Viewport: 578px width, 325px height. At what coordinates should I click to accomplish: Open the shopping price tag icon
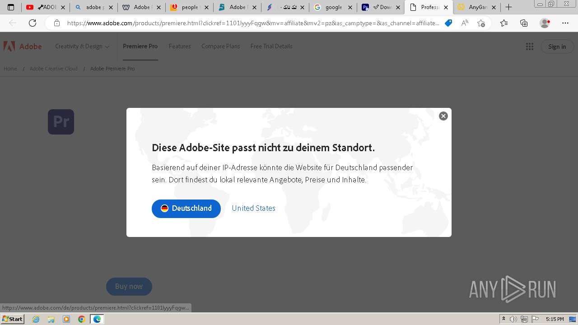pos(448,23)
